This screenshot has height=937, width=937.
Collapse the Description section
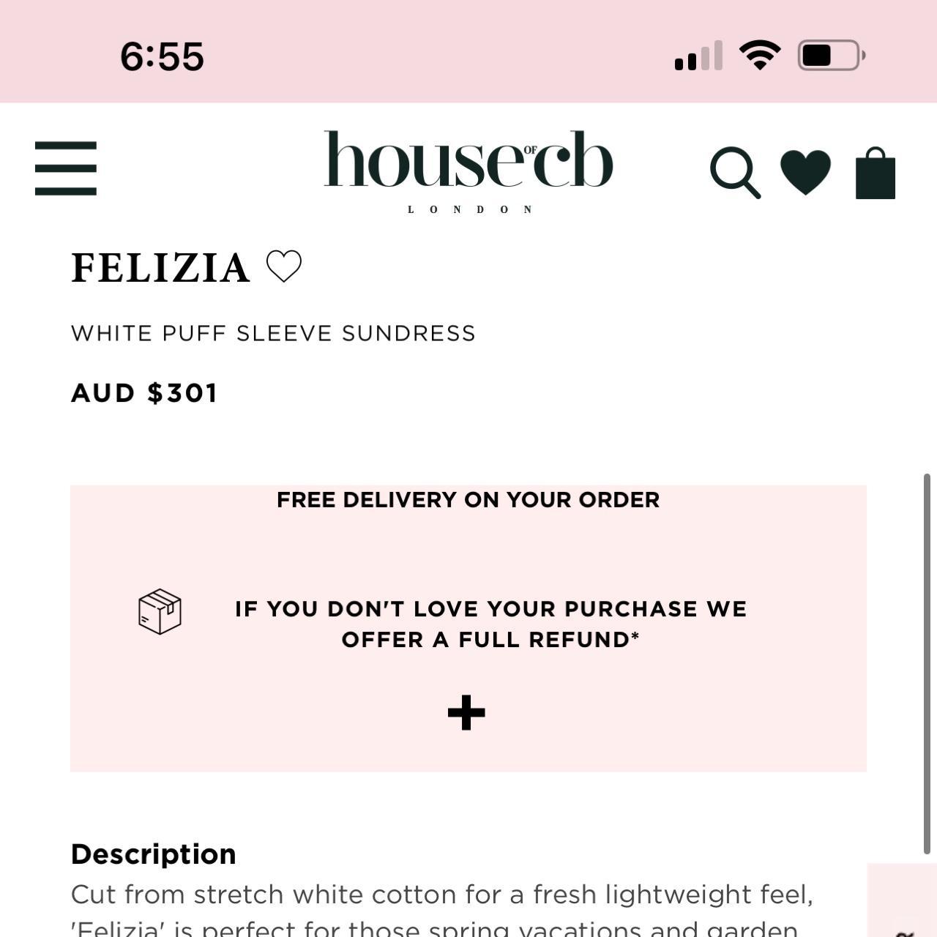point(152,853)
